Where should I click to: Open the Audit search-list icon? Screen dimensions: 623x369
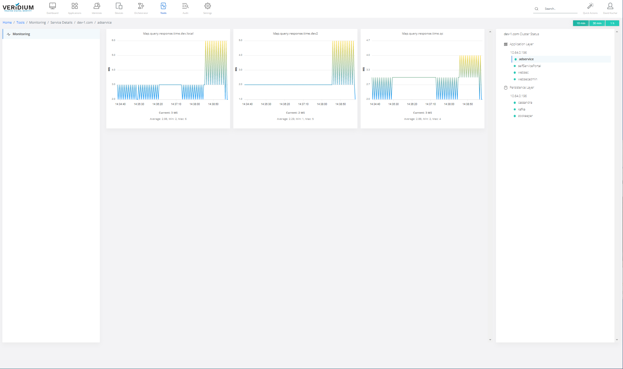point(185,6)
